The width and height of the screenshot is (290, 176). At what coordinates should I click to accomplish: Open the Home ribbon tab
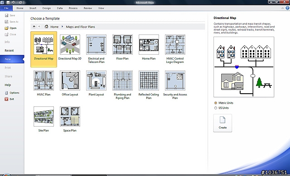coord(20,8)
